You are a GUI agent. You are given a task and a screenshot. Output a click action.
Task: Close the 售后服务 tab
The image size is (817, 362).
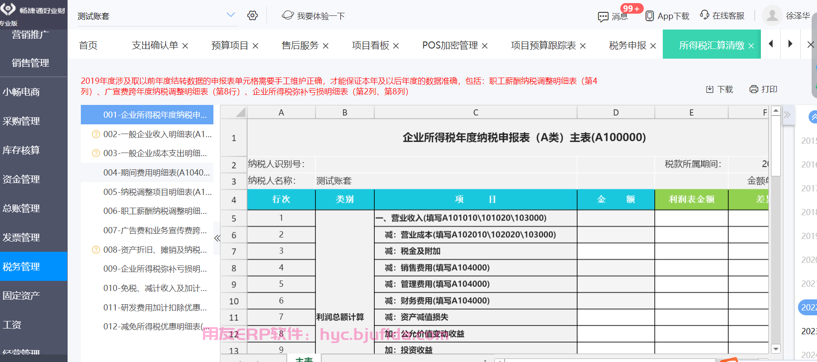(326, 46)
